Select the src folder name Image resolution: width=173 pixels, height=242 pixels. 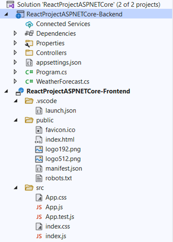[x=40, y=188]
